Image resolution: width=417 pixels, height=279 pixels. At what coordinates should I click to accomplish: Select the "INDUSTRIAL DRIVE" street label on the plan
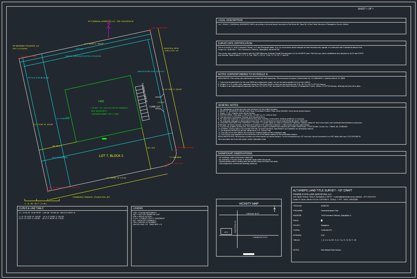[171, 48]
